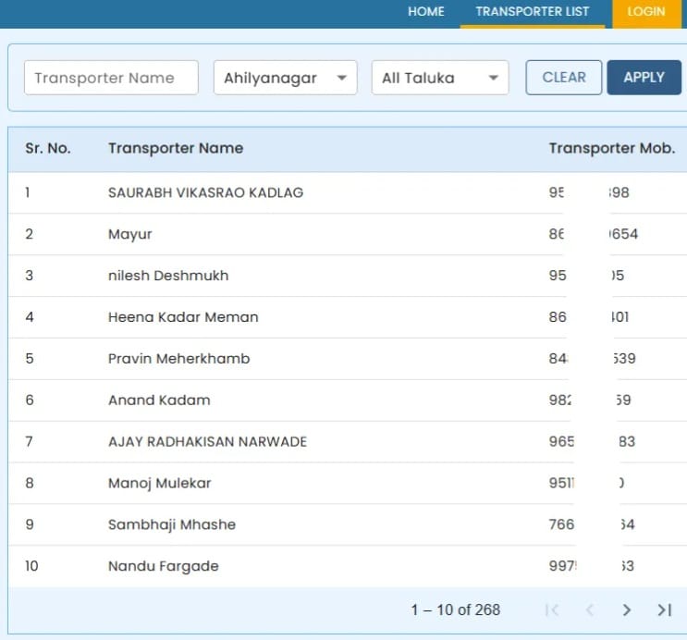Viewport: 687px width, 640px height.
Task: Click Manoj Mulekar name
Action: point(159,483)
